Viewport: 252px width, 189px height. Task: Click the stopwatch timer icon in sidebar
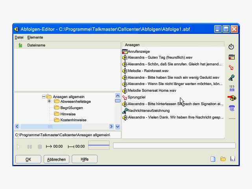click(231, 47)
